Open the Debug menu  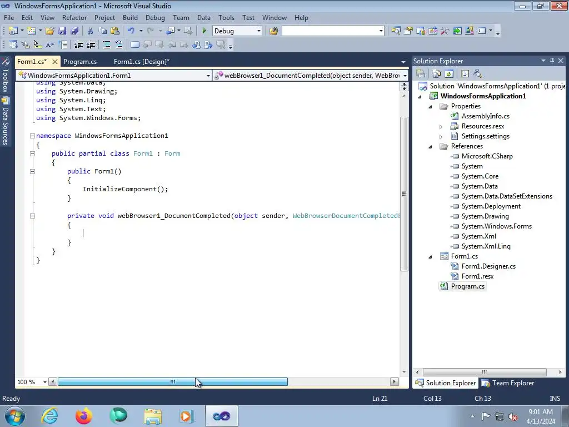pos(155,17)
